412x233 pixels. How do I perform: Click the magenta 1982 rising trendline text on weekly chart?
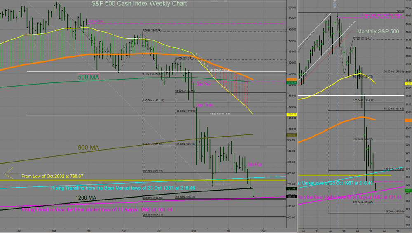(x=97, y=209)
